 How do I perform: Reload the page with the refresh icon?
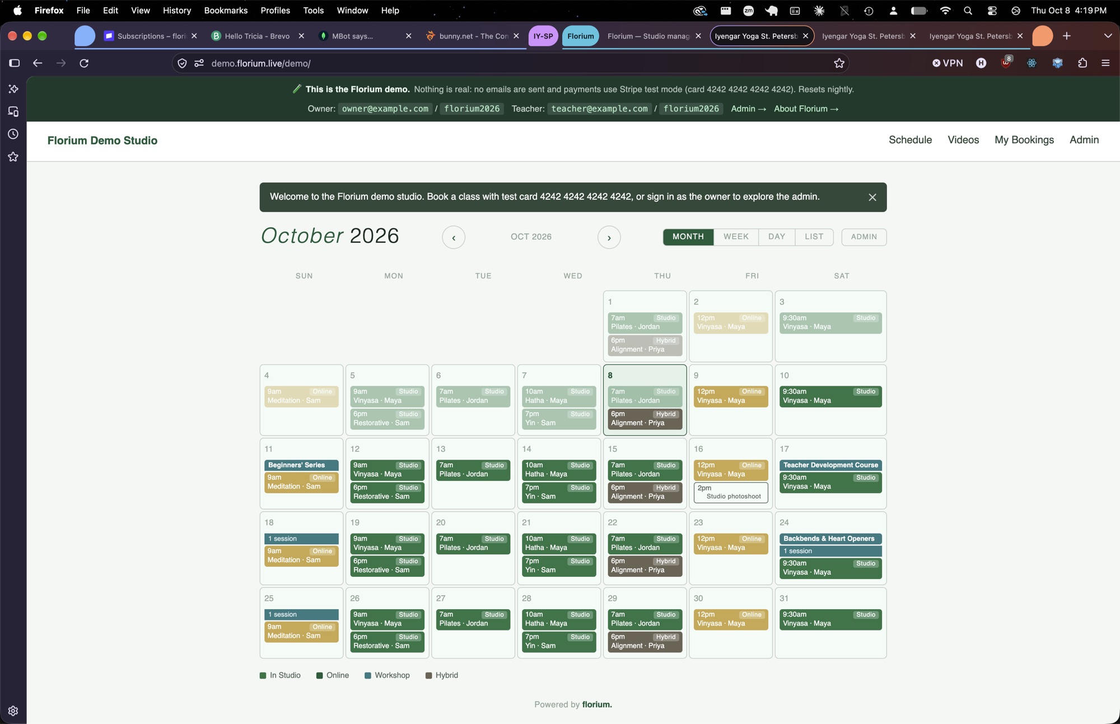coord(84,63)
